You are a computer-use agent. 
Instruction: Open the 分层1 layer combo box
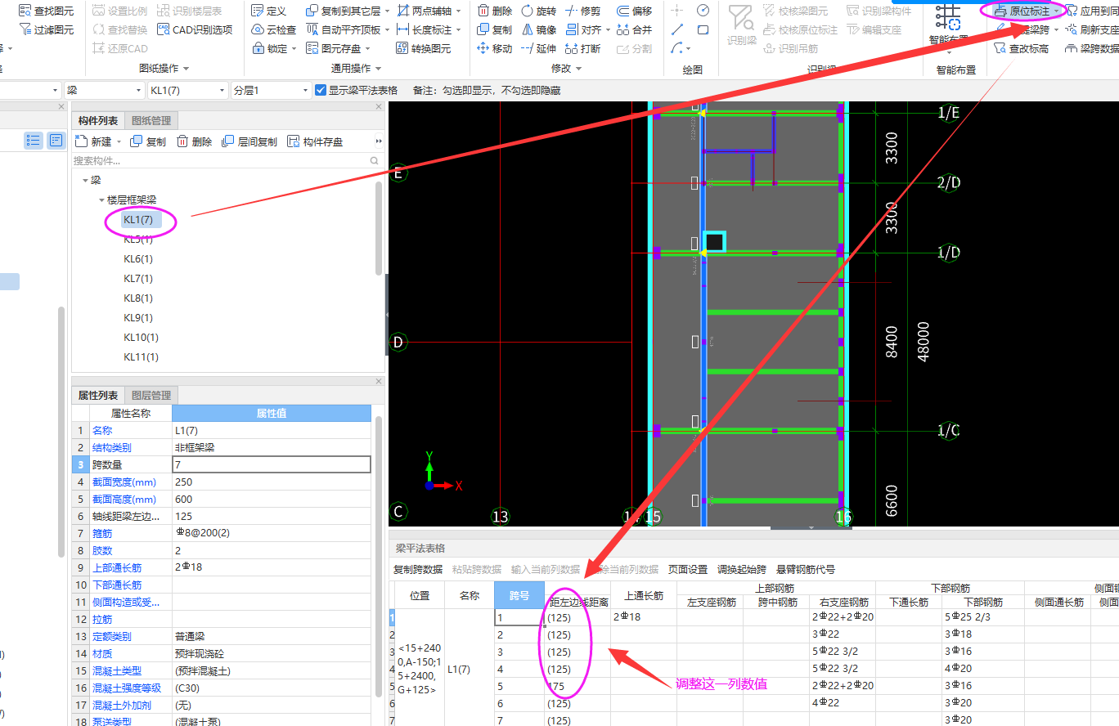pyautogui.click(x=271, y=90)
